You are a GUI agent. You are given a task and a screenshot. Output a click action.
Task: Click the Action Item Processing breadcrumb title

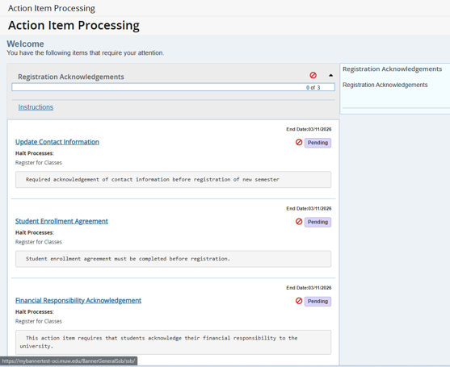(x=52, y=8)
